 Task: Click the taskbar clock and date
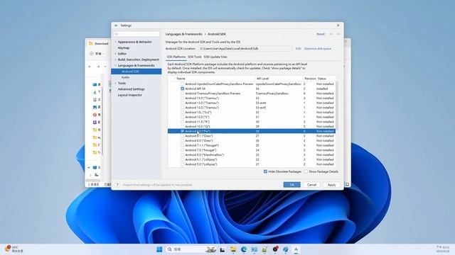click(443, 249)
